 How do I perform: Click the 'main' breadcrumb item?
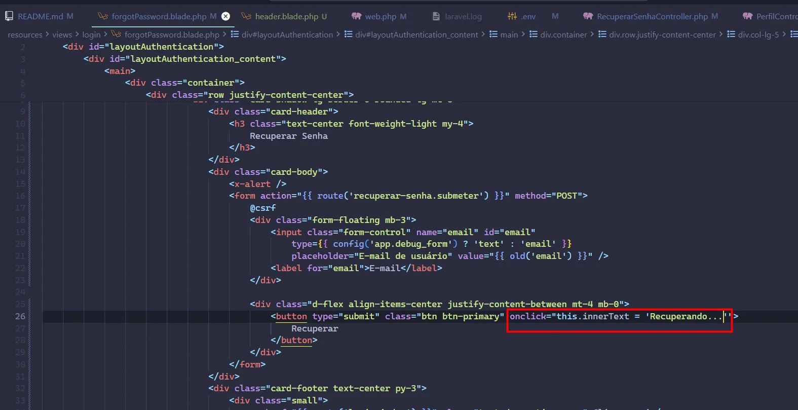[x=509, y=34]
